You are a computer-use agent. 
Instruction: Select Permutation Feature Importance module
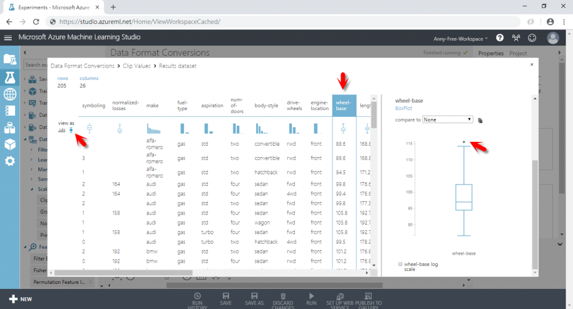(x=59, y=282)
